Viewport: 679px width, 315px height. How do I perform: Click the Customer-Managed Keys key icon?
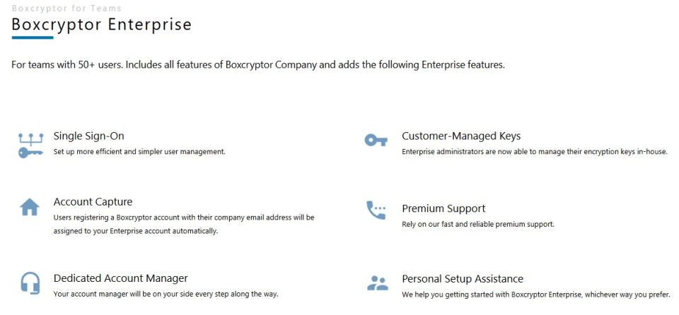pos(376,141)
